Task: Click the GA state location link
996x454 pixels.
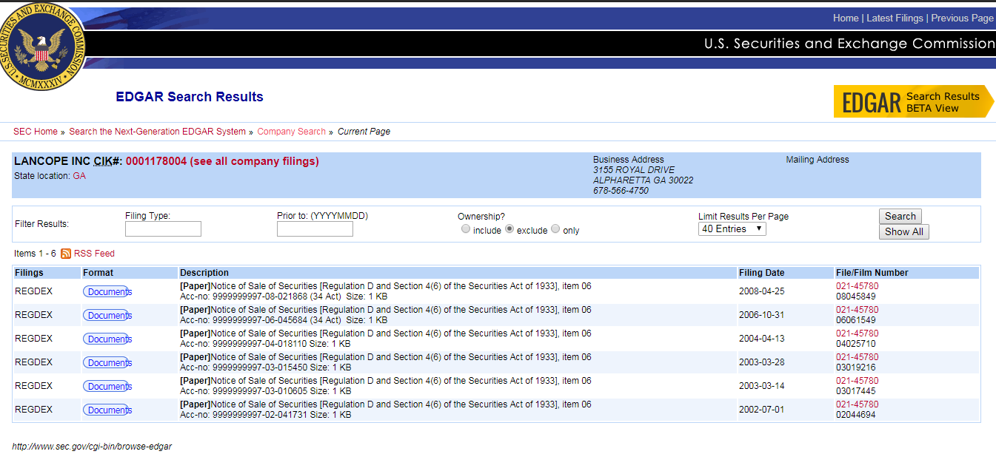Action: pyautogui.click(x=79, y=176)
